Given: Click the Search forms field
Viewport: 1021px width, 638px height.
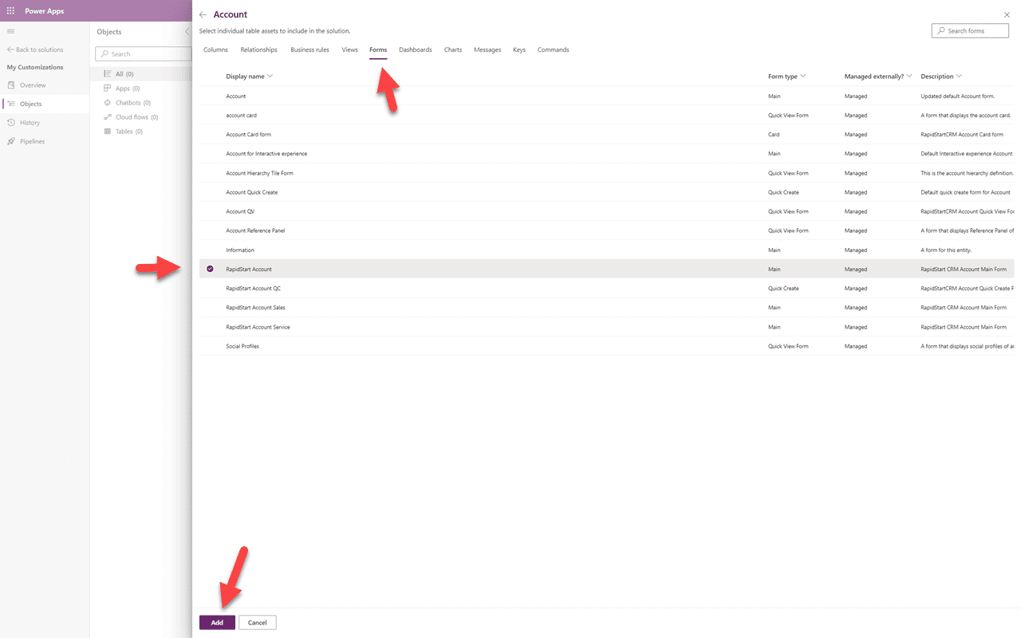Looking at the screenshot, I should [x=969, y=30].
